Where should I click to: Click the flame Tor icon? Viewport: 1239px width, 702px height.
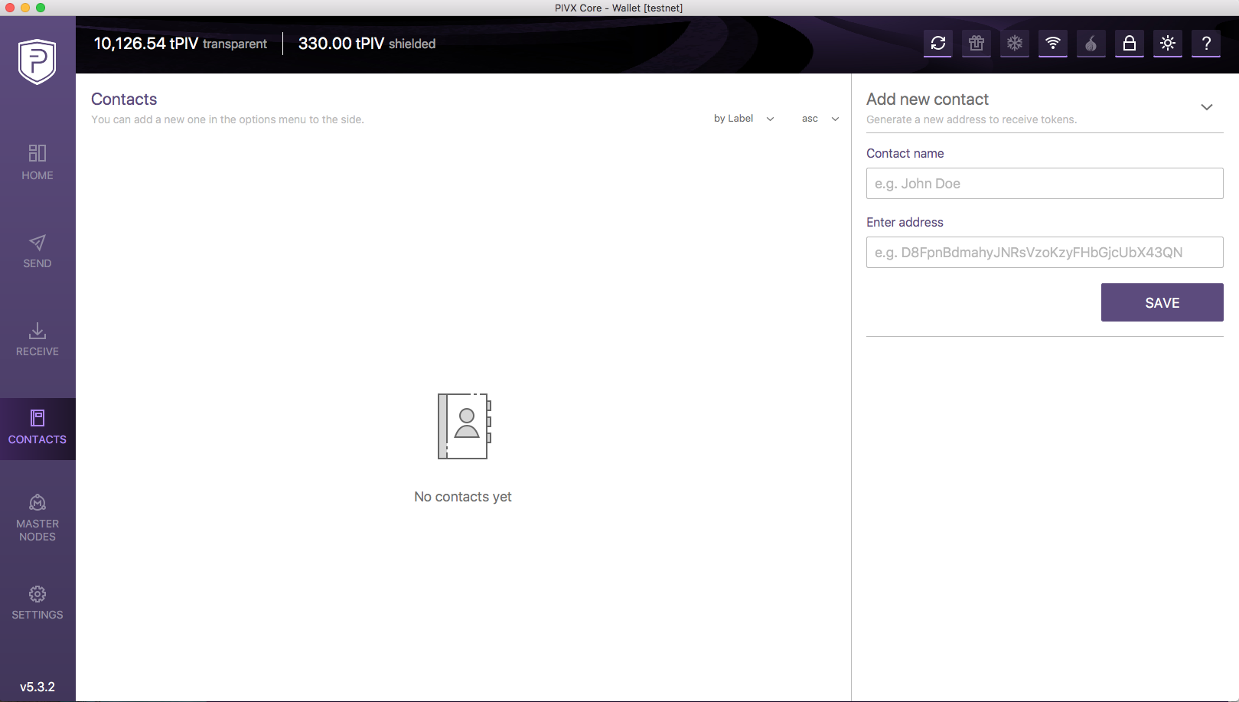pos(1091,44)
